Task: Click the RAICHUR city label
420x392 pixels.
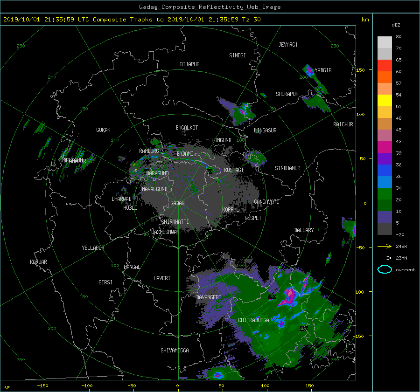Action: tap(343, 124)
